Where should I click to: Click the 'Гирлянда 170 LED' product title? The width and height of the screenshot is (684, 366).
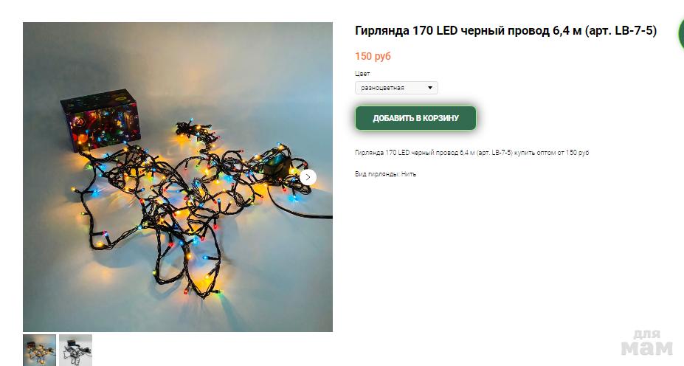[x=406, y=30]
